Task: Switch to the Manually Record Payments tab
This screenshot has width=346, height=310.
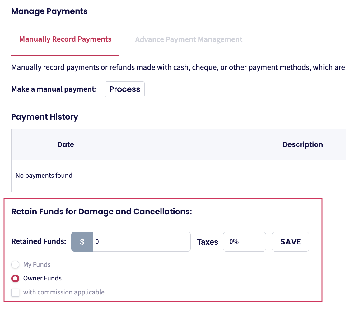Action: click(x=65, y=39)
